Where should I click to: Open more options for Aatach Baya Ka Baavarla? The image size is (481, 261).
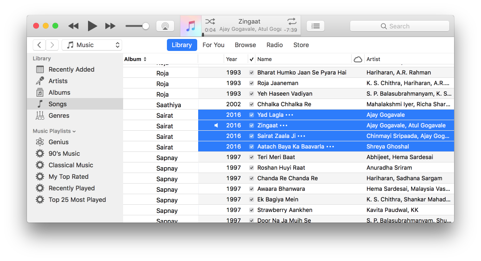[330, 147]
